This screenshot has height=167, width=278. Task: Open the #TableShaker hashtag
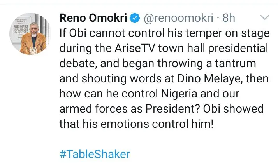[95, 154]
